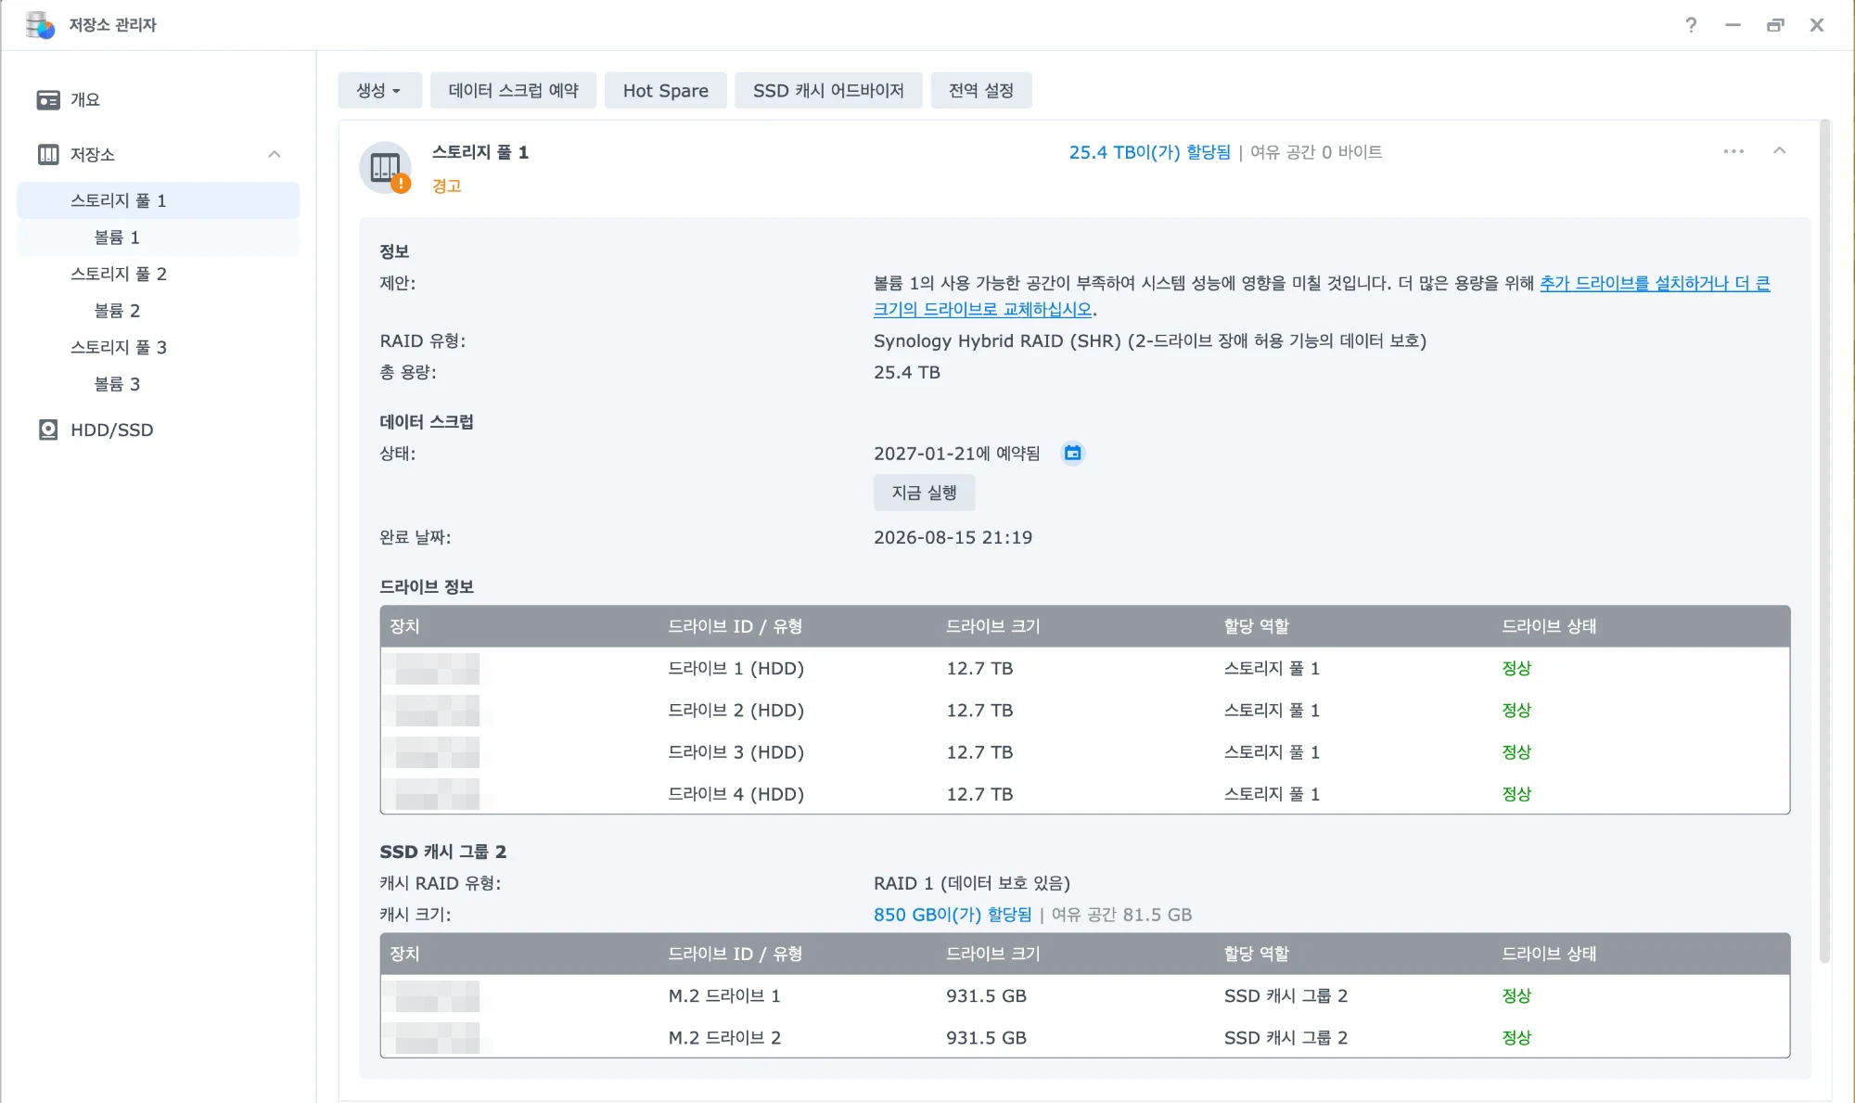
Task: Collapse the 스토리지 풀 1 panel chevron
Action: click(x=1779, y=150)
